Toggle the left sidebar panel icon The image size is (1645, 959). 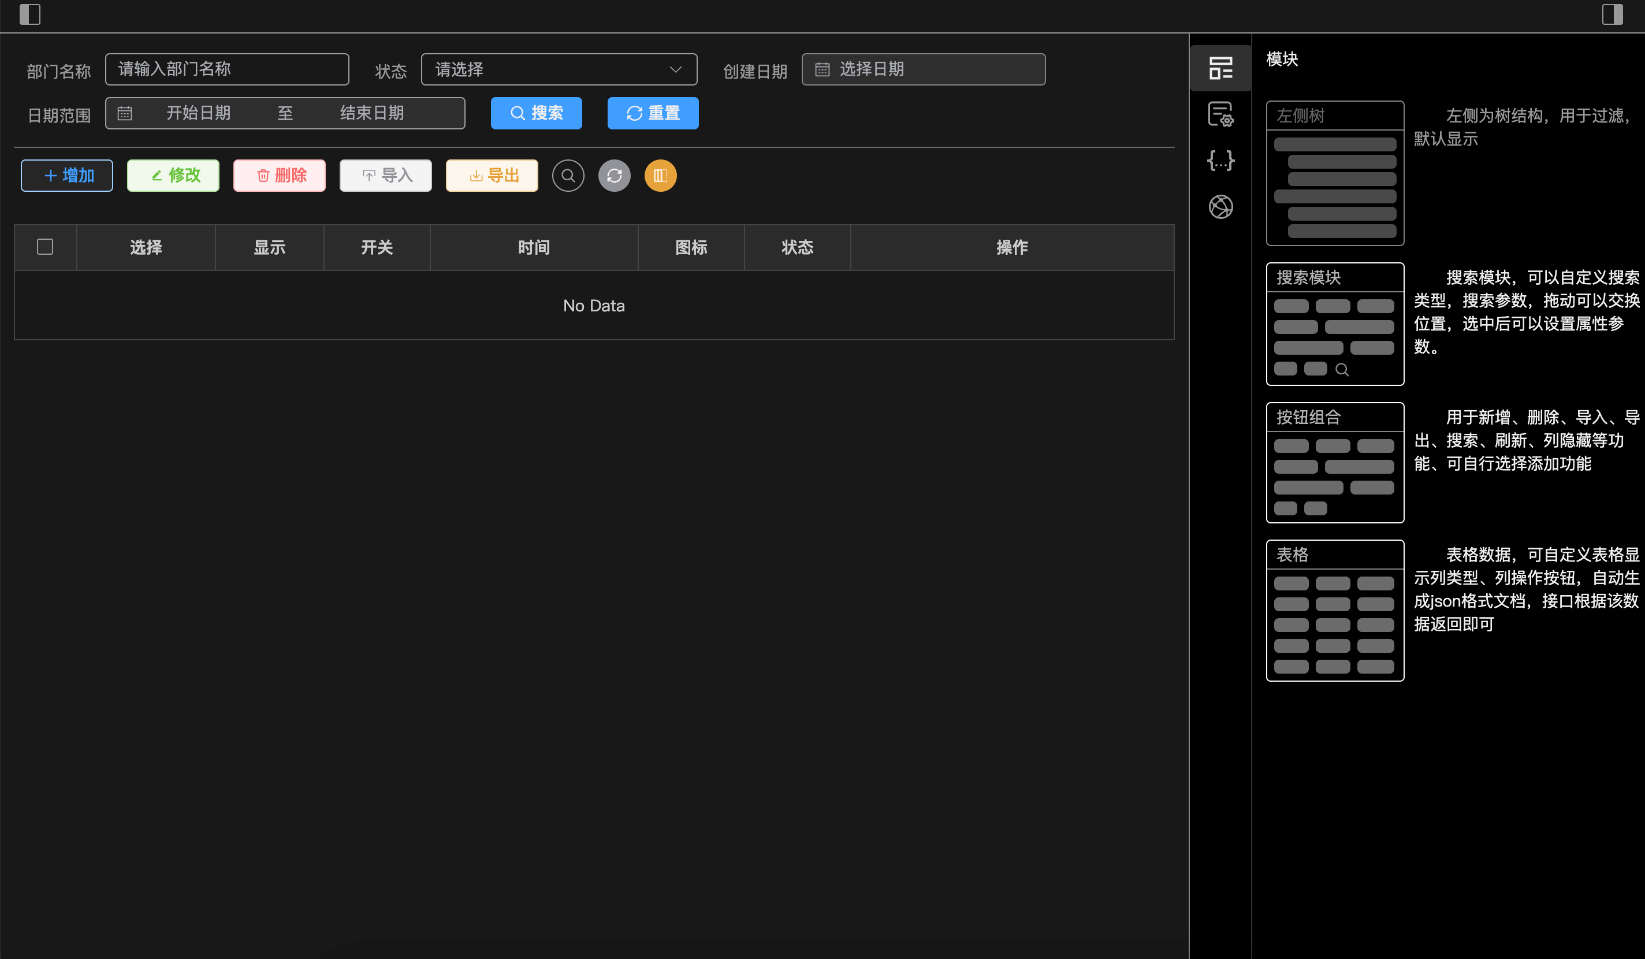click(29, 14)
